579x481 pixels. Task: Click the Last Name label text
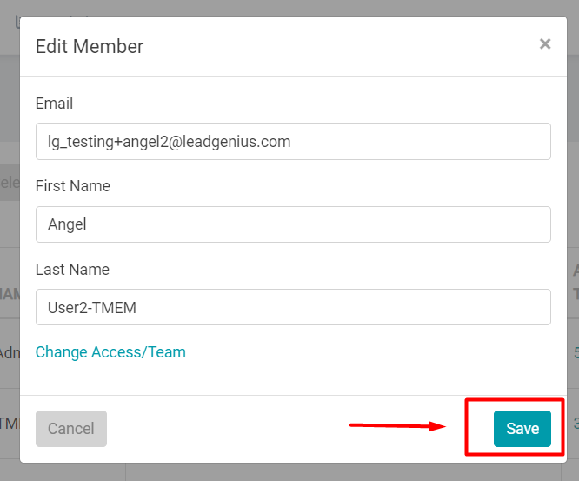click(x=72, y=270)
